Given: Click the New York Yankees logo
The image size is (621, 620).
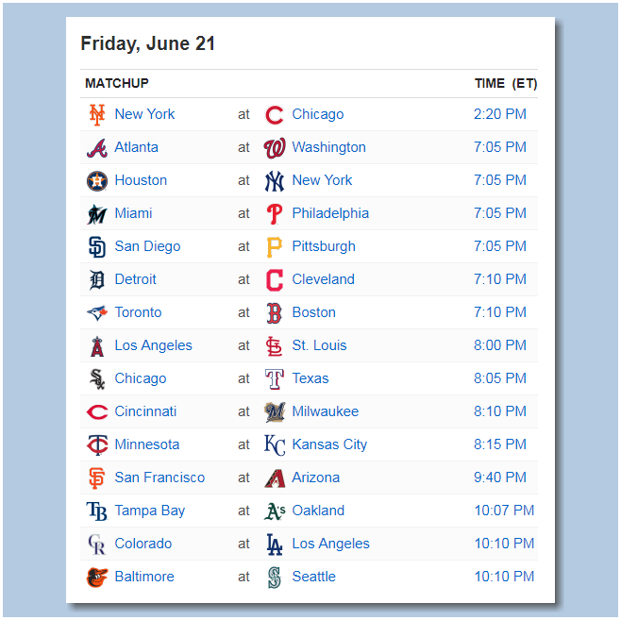Looking at the screenshot, I should (x=275, y=181).
